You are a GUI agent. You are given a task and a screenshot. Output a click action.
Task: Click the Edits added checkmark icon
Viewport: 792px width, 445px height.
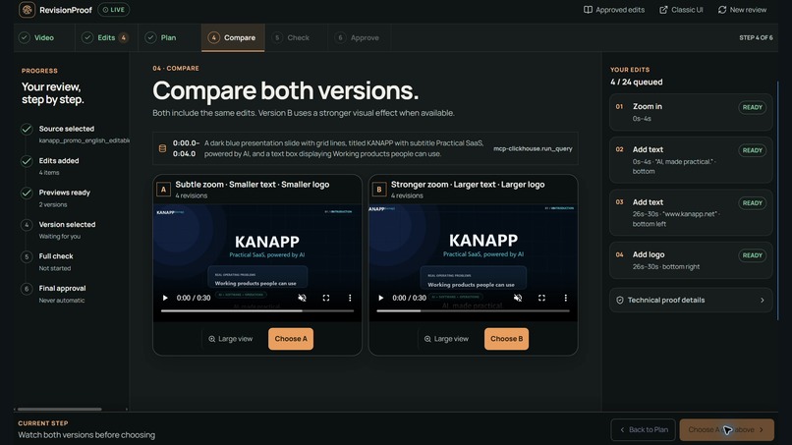[27, 161]
